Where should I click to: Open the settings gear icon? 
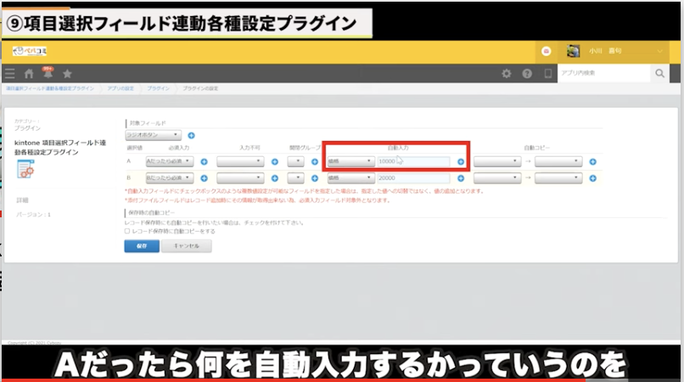pyautogui.click(x=507, y=74)
